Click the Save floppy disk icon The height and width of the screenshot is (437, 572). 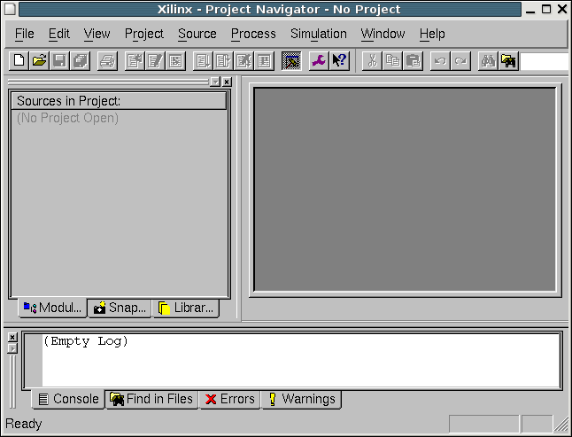click(x=60, y=60)
